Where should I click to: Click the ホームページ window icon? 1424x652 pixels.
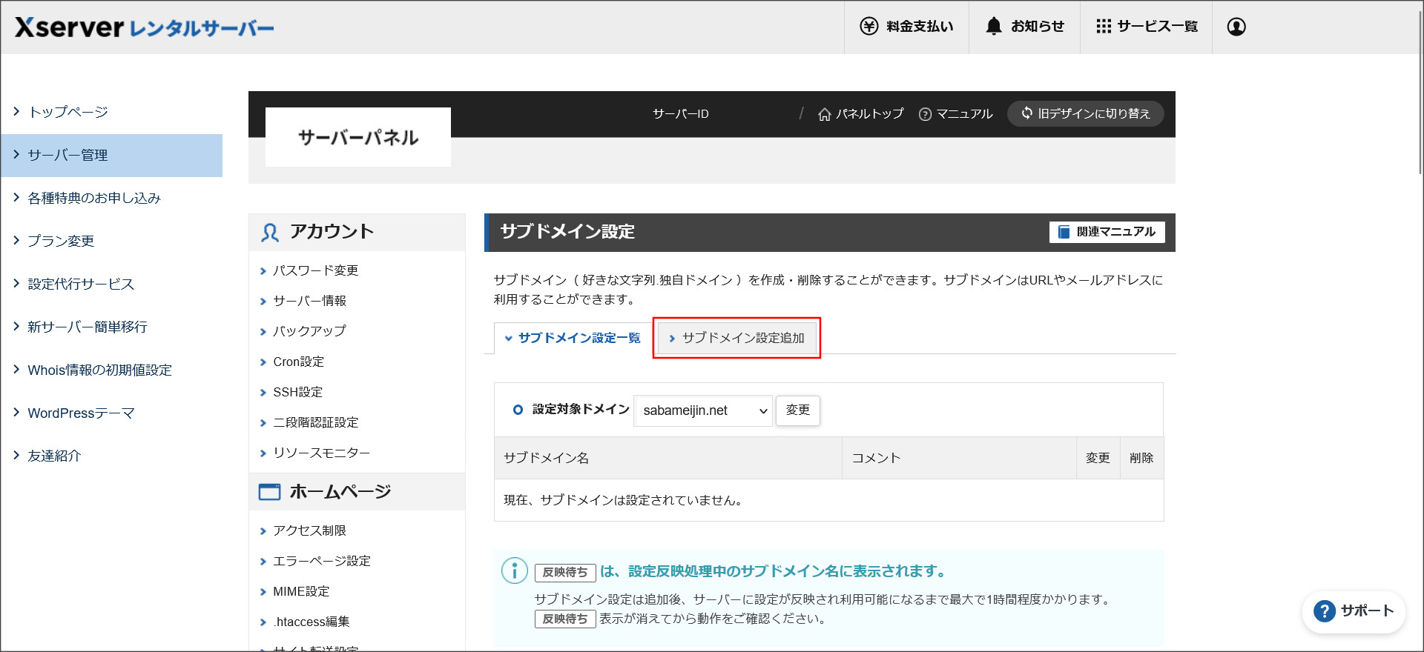[x=269, y=492]
